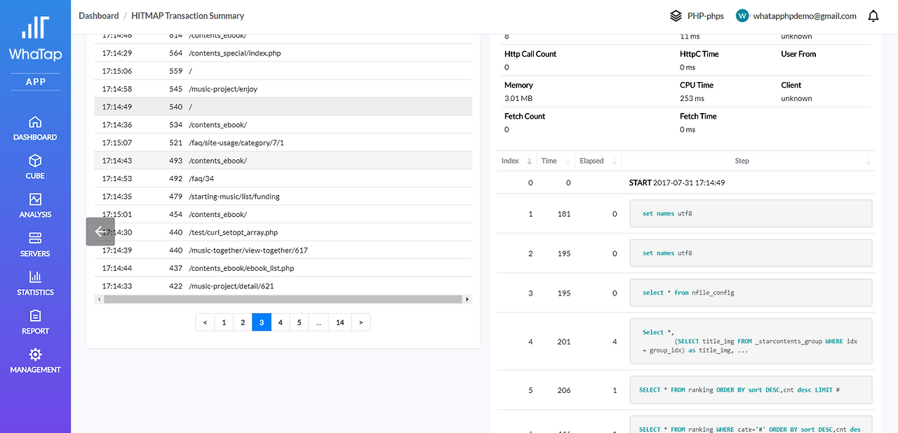Click step 2 set names utf8
The image size is (898, 433).
click(751, 253)
